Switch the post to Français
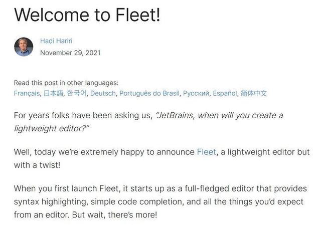Screen dimensions: 321x225 (27, 93)
